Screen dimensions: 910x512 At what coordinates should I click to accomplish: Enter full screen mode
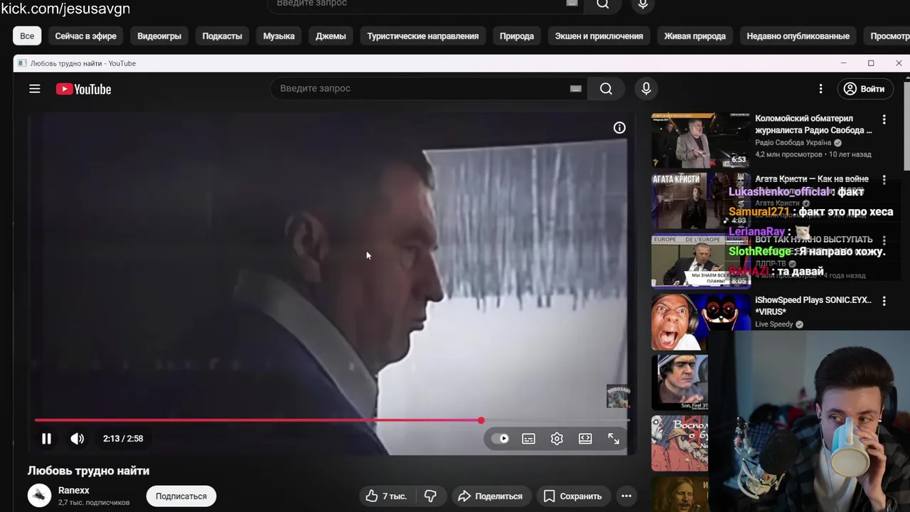coord(614,439)
